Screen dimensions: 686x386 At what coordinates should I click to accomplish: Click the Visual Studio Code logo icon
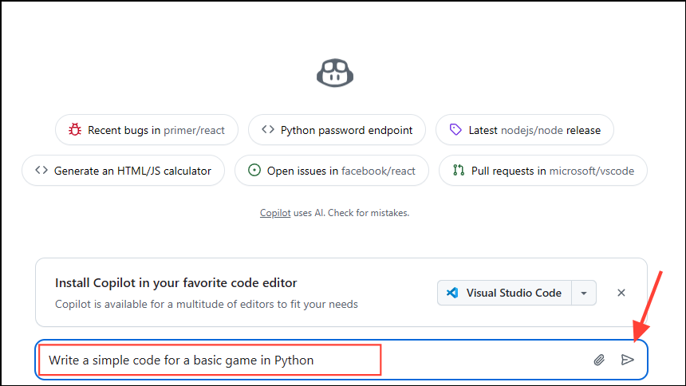pos(452,293)
